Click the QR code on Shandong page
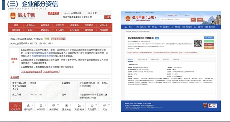The image size is (230, 122). click(x=198, y=43)
